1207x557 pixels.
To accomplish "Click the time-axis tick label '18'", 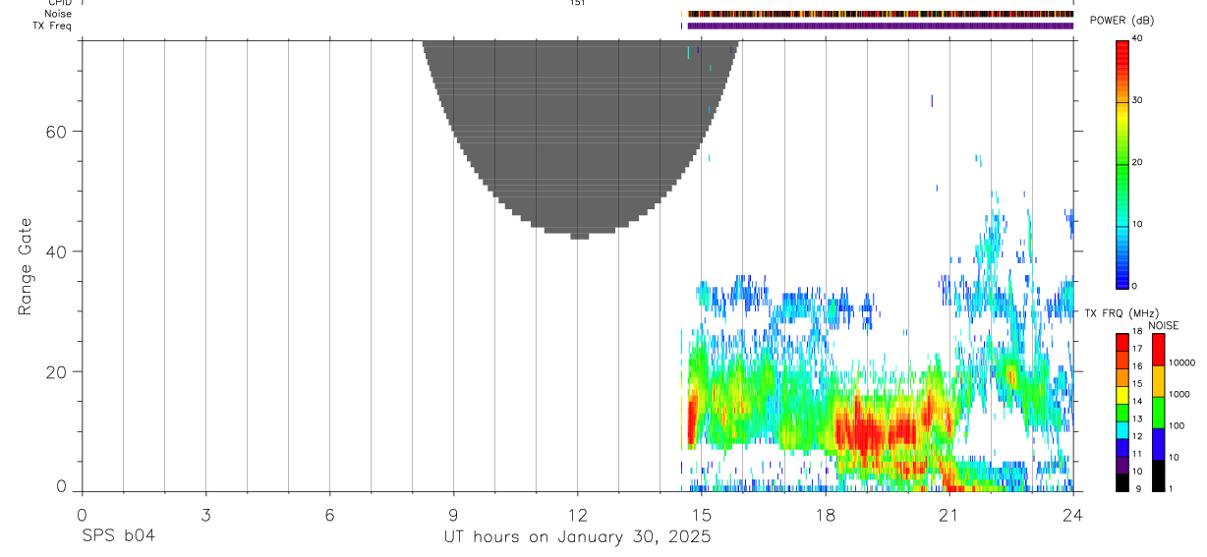I will click(826, 515).
